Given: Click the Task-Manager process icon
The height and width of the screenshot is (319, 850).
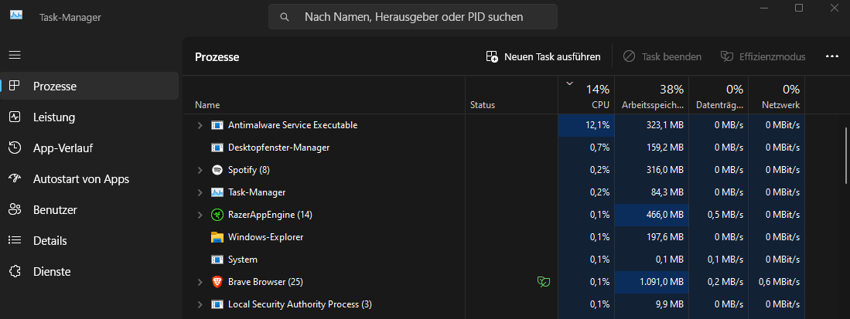Looking at the screenshot, I should 217,192.
